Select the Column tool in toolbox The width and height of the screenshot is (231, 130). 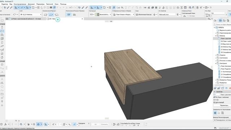pyautogui.click(x=2, y=27)
